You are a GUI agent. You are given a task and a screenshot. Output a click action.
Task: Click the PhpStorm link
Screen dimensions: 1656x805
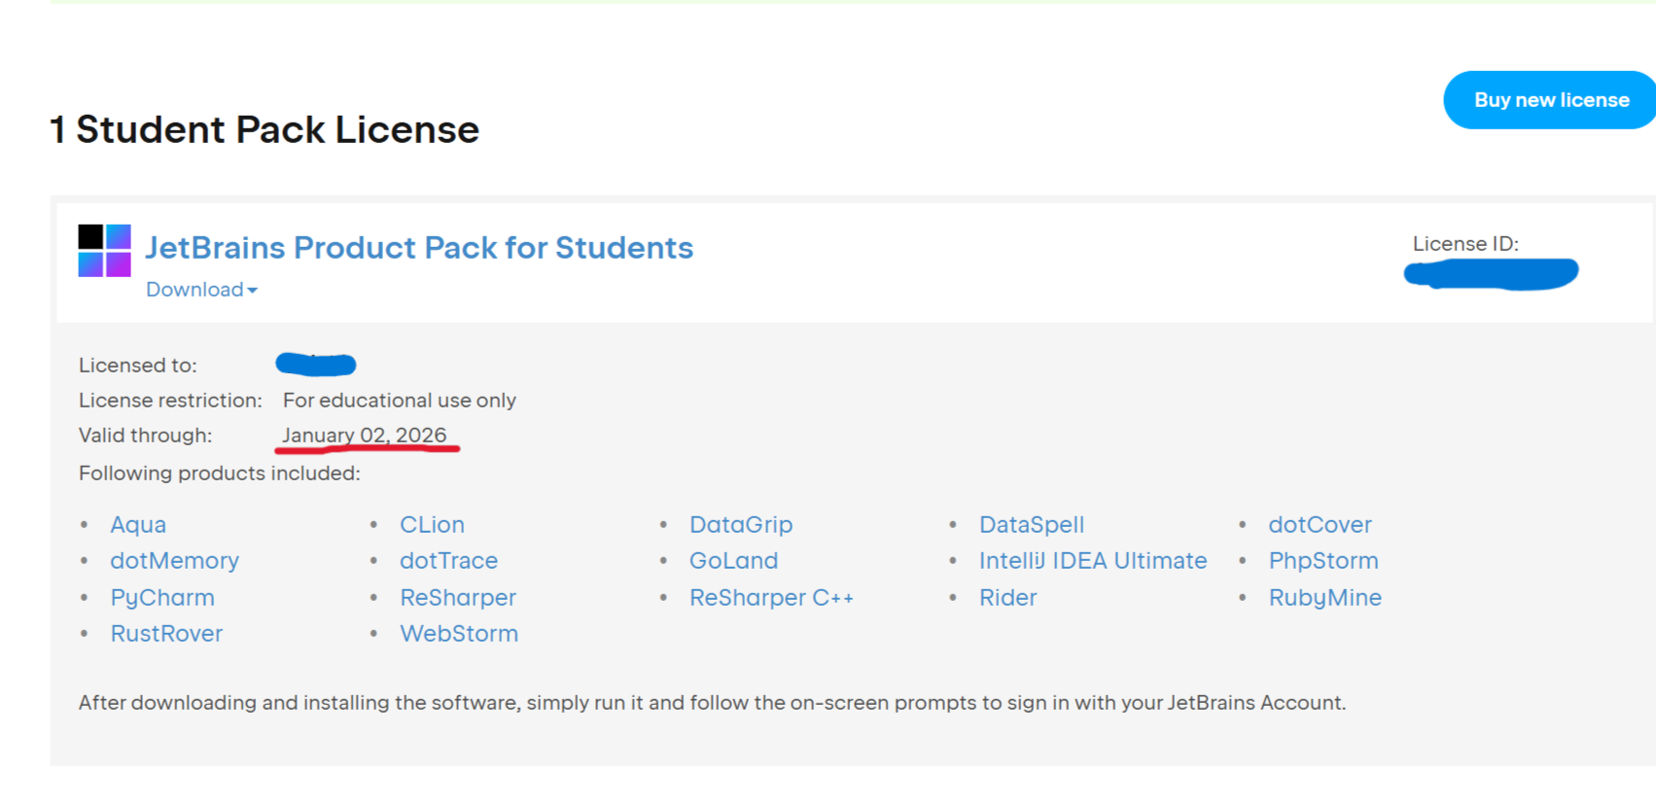(1322, 561)
